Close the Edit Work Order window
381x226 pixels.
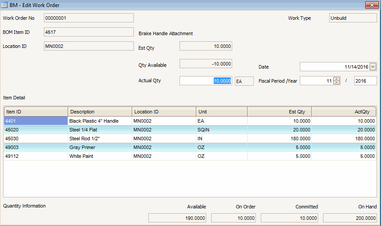tap(371, 5)
